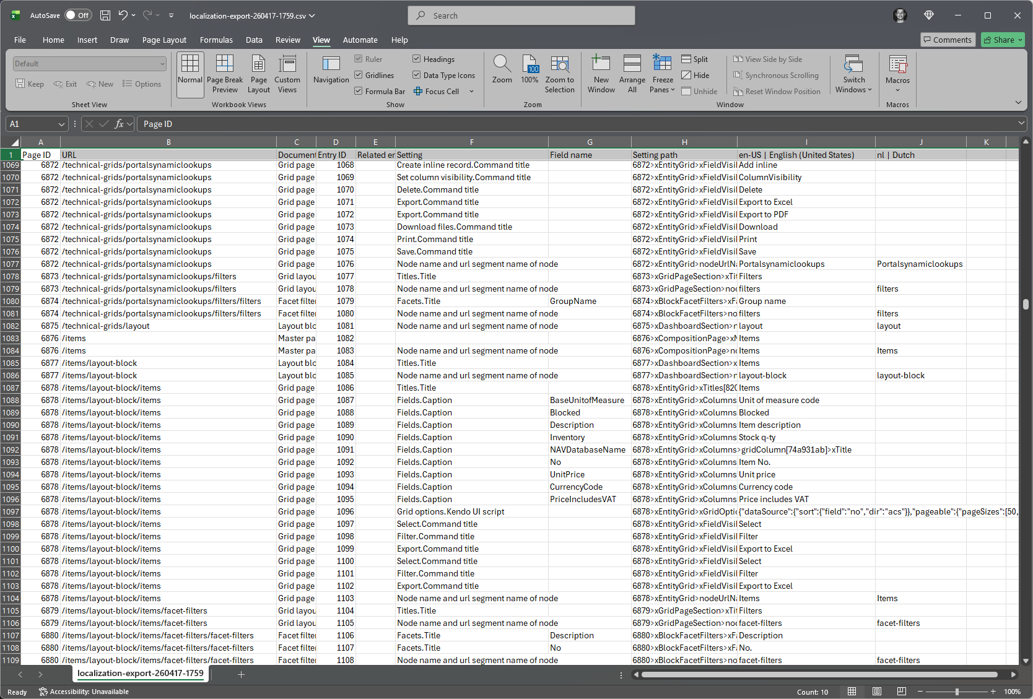This screenshot has width=1033, height=699.
Task: Switch to the Data tab
Action: pos(254,40)
